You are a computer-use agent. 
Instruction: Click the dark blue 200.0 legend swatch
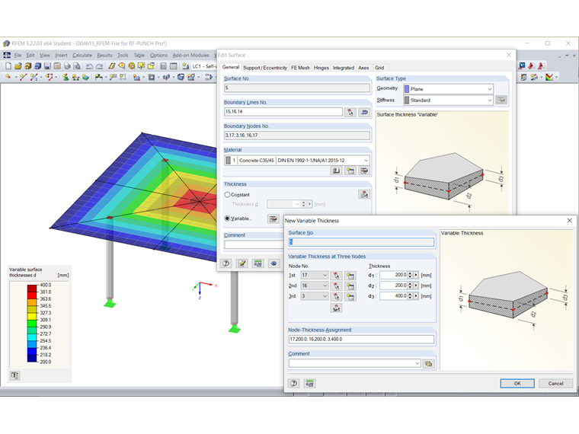click(x=32, y=359)
